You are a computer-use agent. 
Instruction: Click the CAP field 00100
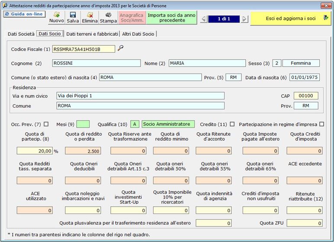pos(306,96)
